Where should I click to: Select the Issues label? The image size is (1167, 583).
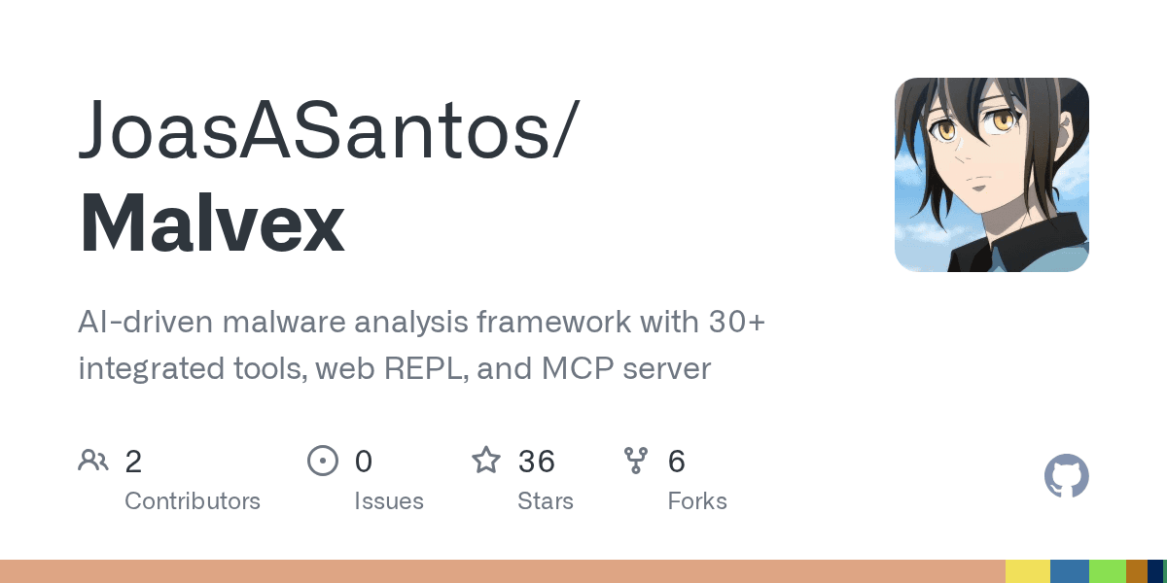pos(389,501)
